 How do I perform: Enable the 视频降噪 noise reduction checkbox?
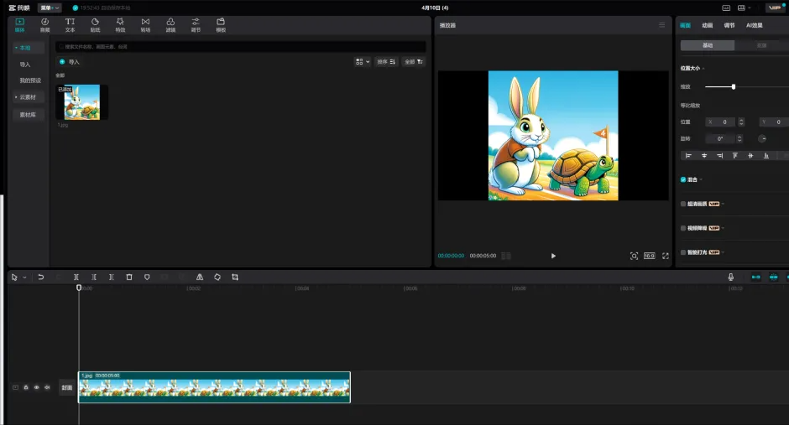coord(683,228)
